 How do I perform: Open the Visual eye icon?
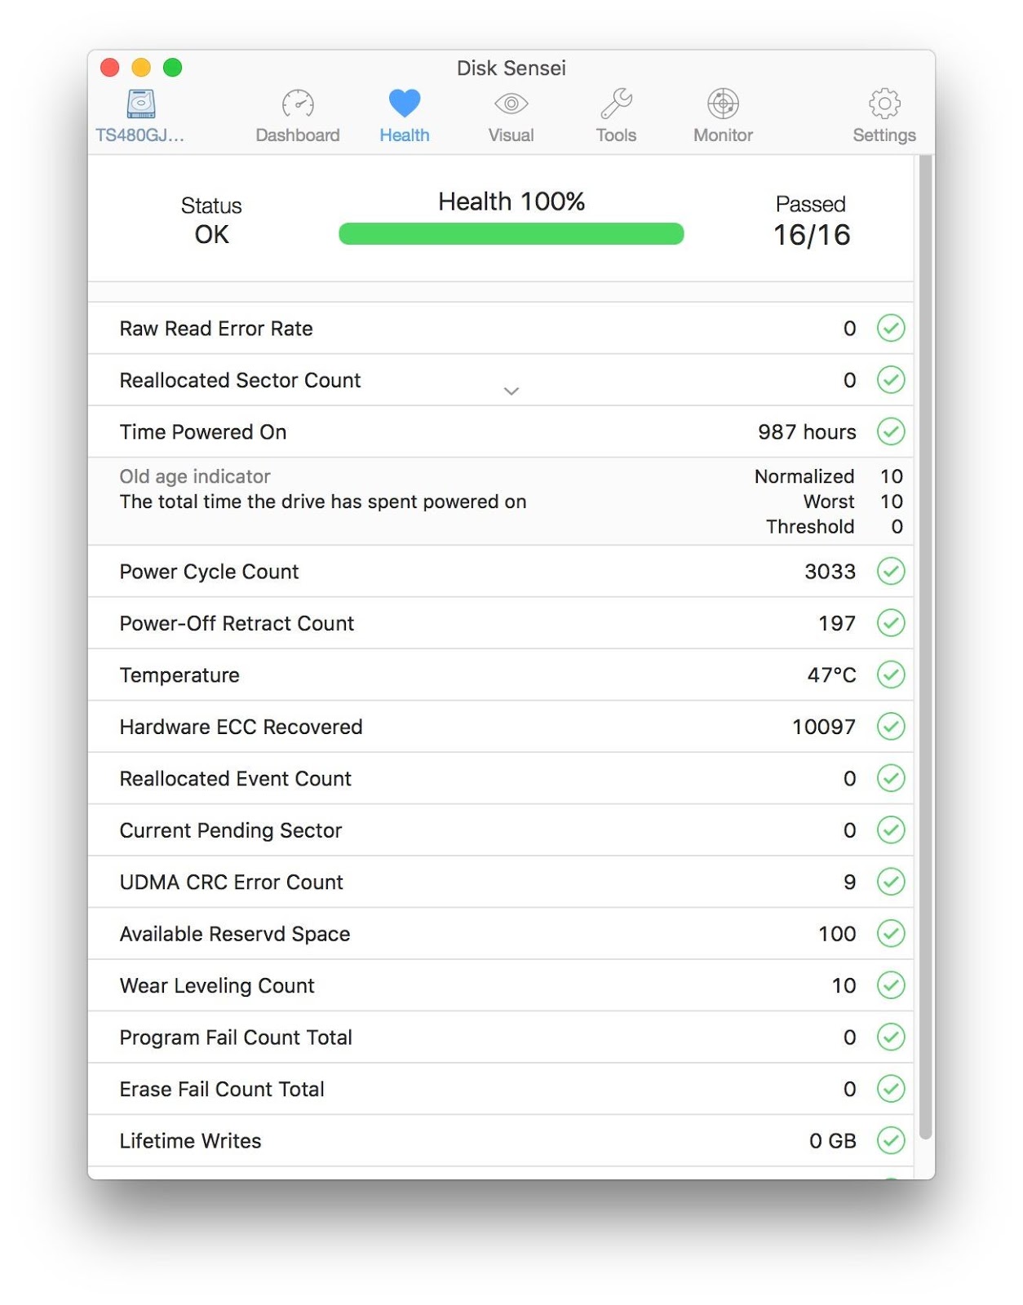(511, 104)
